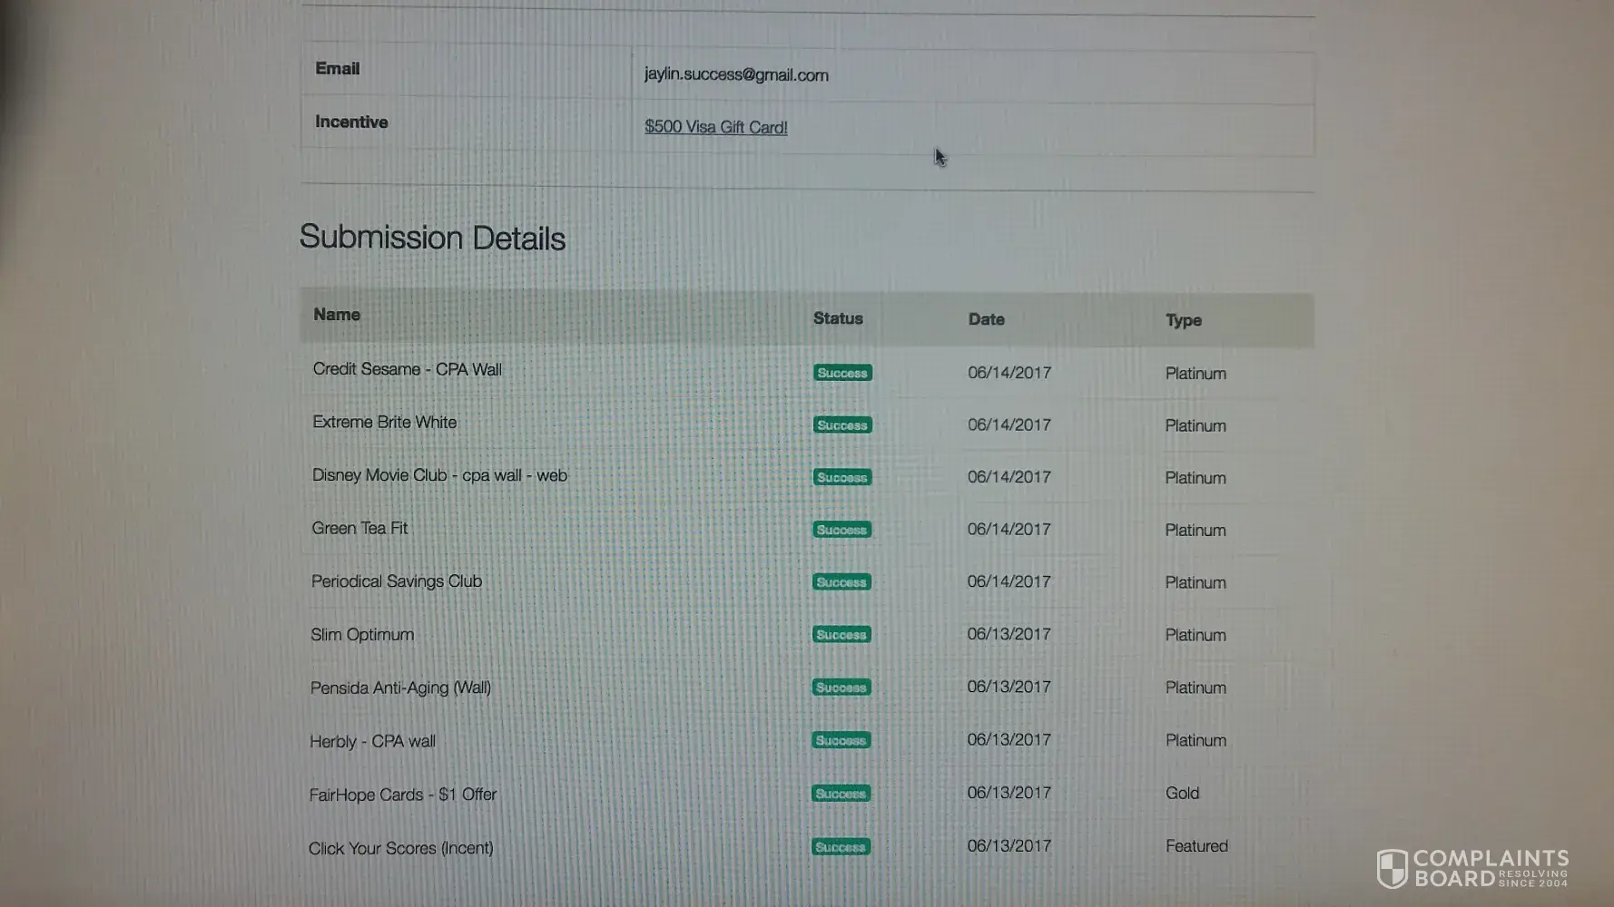1614x907 pixels.
Task: Click the 06/13/2017 date in Herbly row
Action: click(x=1009, y=739)
